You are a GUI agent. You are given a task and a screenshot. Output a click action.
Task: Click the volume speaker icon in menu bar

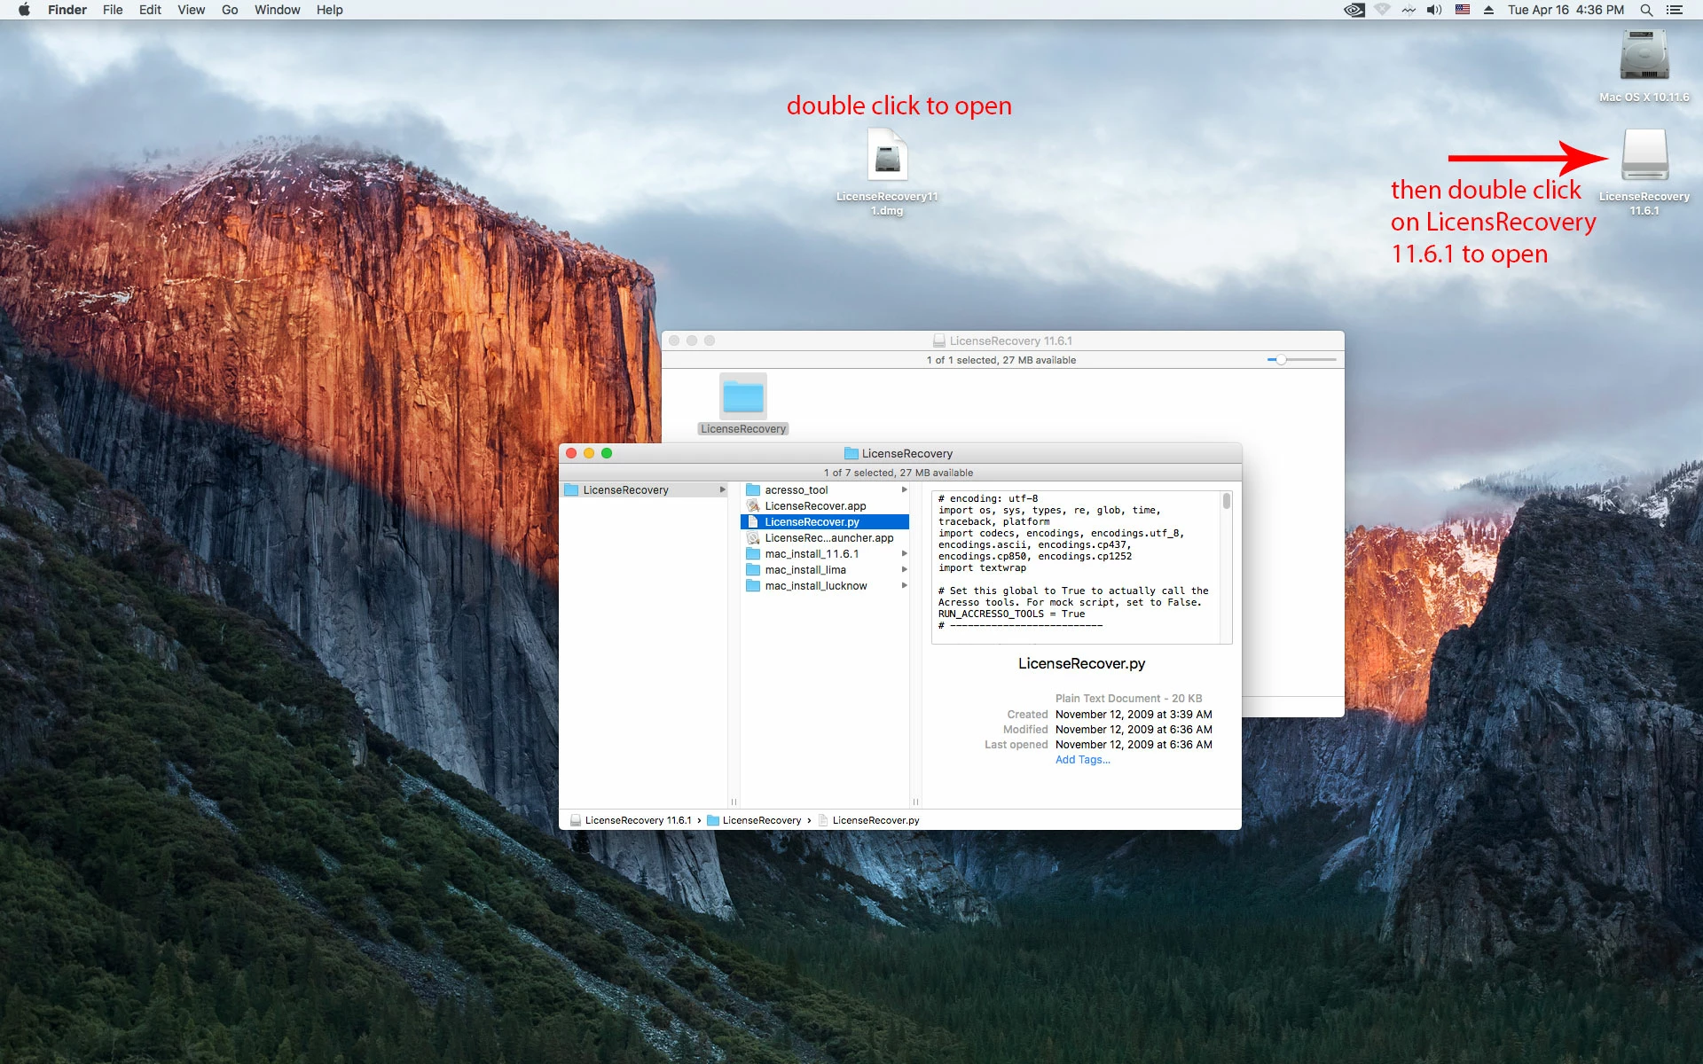coord(1434,10)
